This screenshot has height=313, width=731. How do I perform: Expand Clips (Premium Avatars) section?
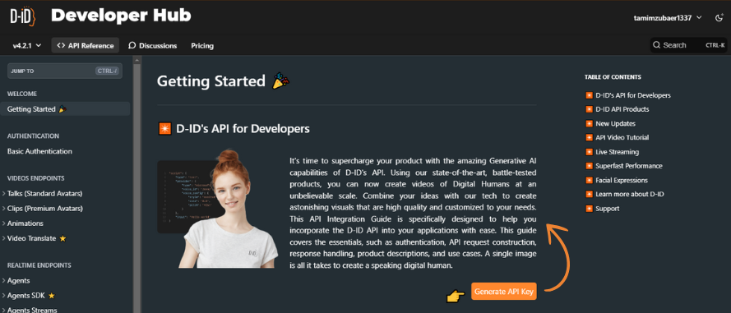[x=44, y=208]
